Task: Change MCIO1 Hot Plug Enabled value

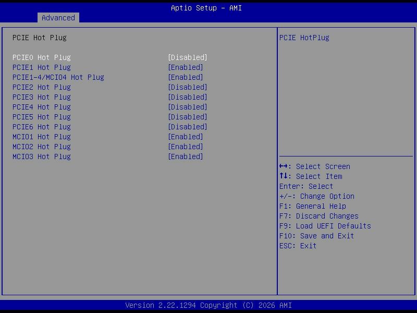Action: pyautogui.click(x=186, y=137)
